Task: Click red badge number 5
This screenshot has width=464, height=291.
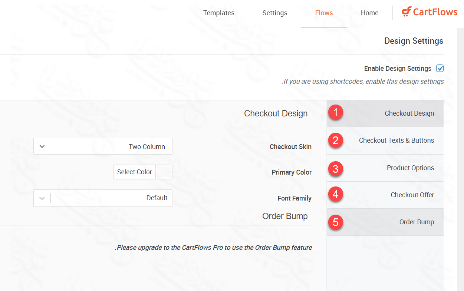Action: coord(336,222)
